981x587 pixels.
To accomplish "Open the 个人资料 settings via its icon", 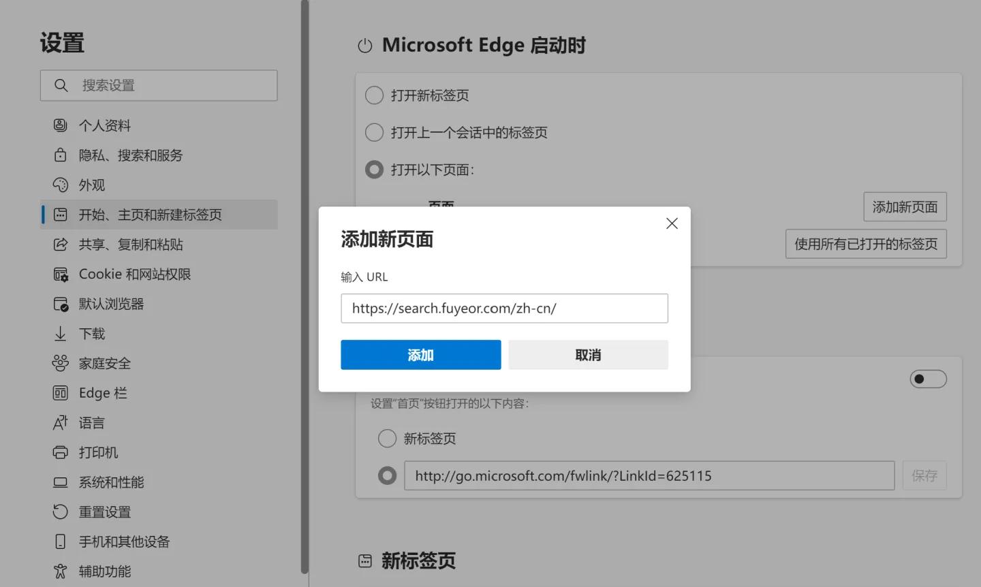I will (x=61, y=125).
